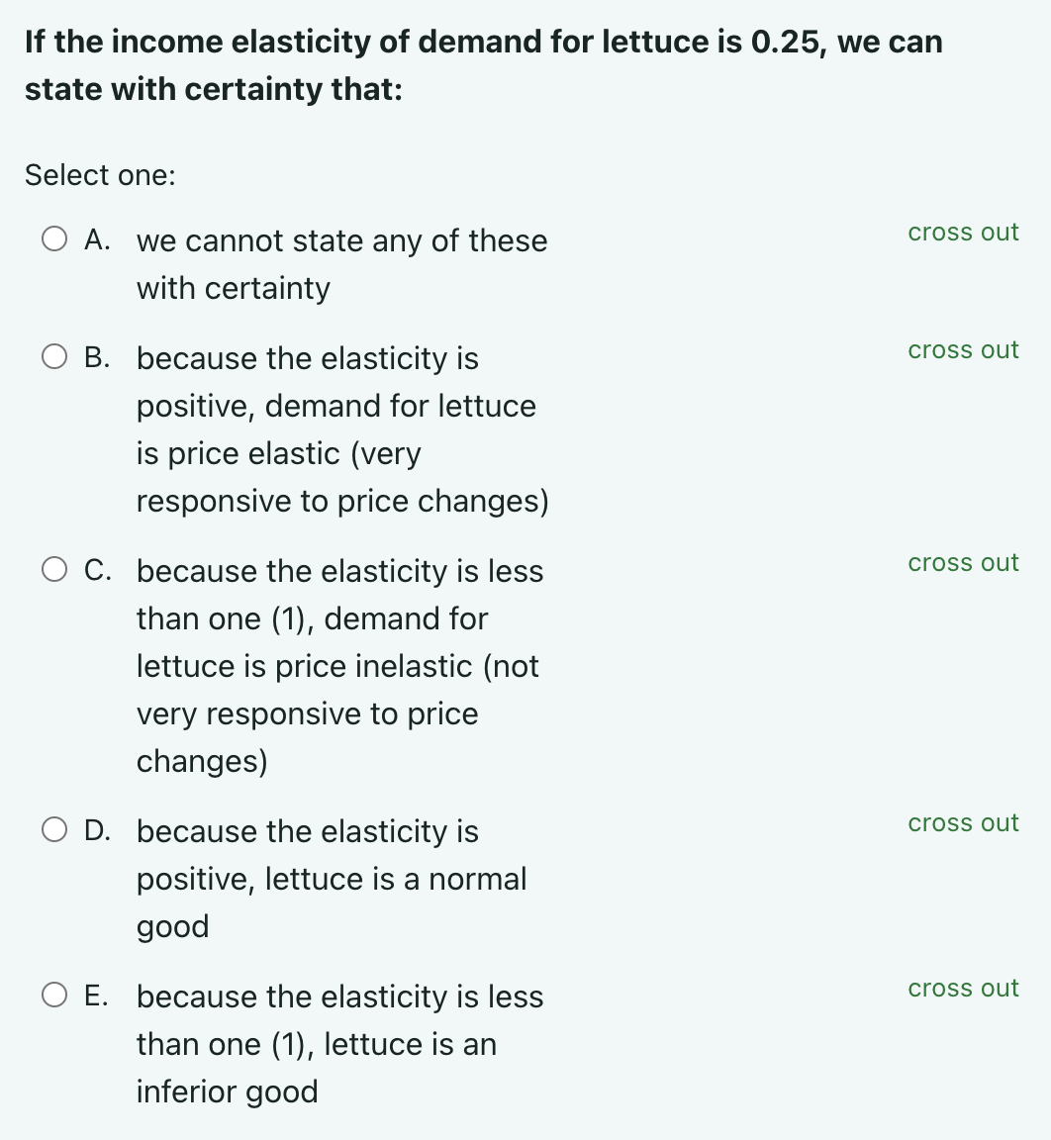Click the price inelastic answer text
Screen dimensions: 1051x1140
(336, 665)
